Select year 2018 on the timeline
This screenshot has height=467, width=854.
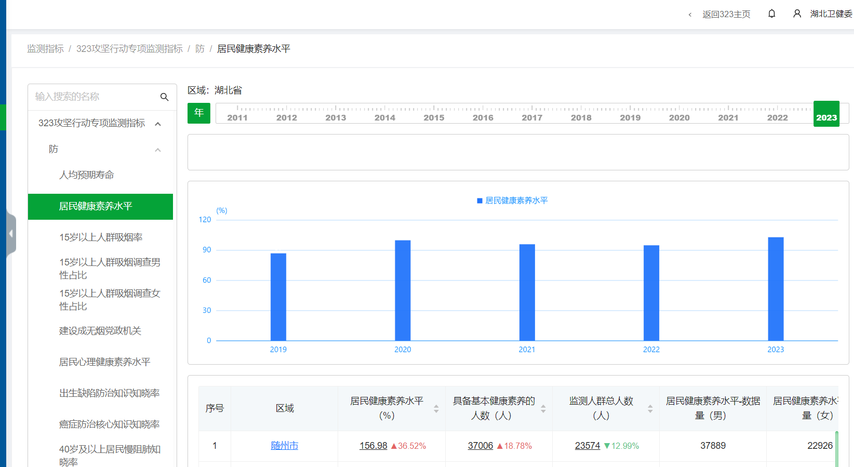581,117
